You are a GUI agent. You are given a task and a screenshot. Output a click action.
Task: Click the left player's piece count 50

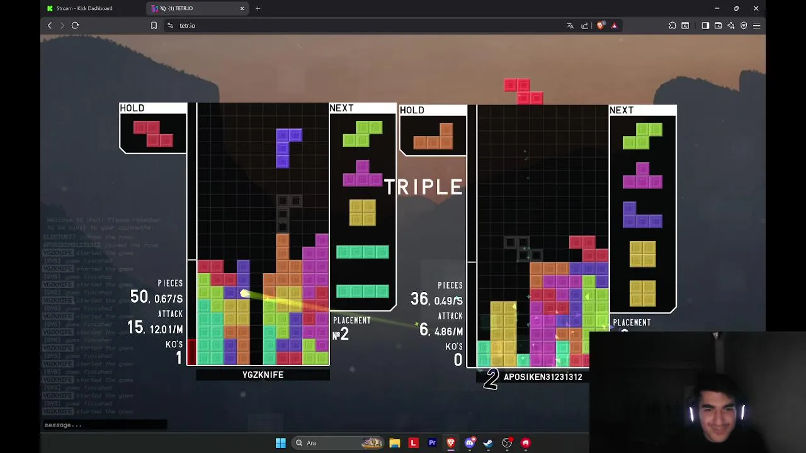coord(139,296)
